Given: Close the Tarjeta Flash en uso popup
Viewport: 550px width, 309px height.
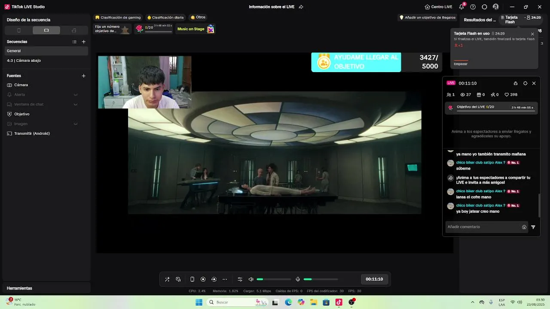Looking at the screenshot, I should pos(532,34).
